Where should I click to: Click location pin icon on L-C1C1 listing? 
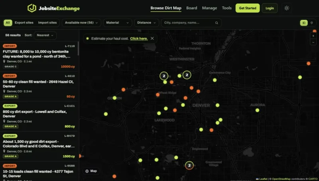4,121
